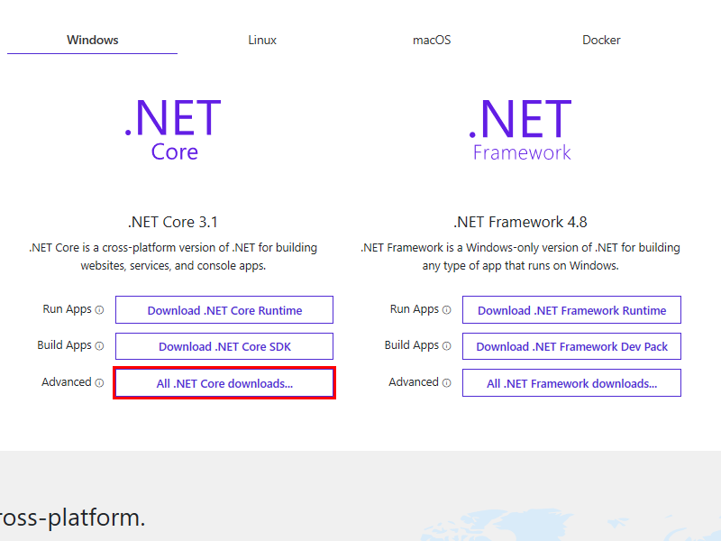Click the .NET Core logo
Image resolution: width=721 pixels, height=541 pixels.
pos(173,130)
